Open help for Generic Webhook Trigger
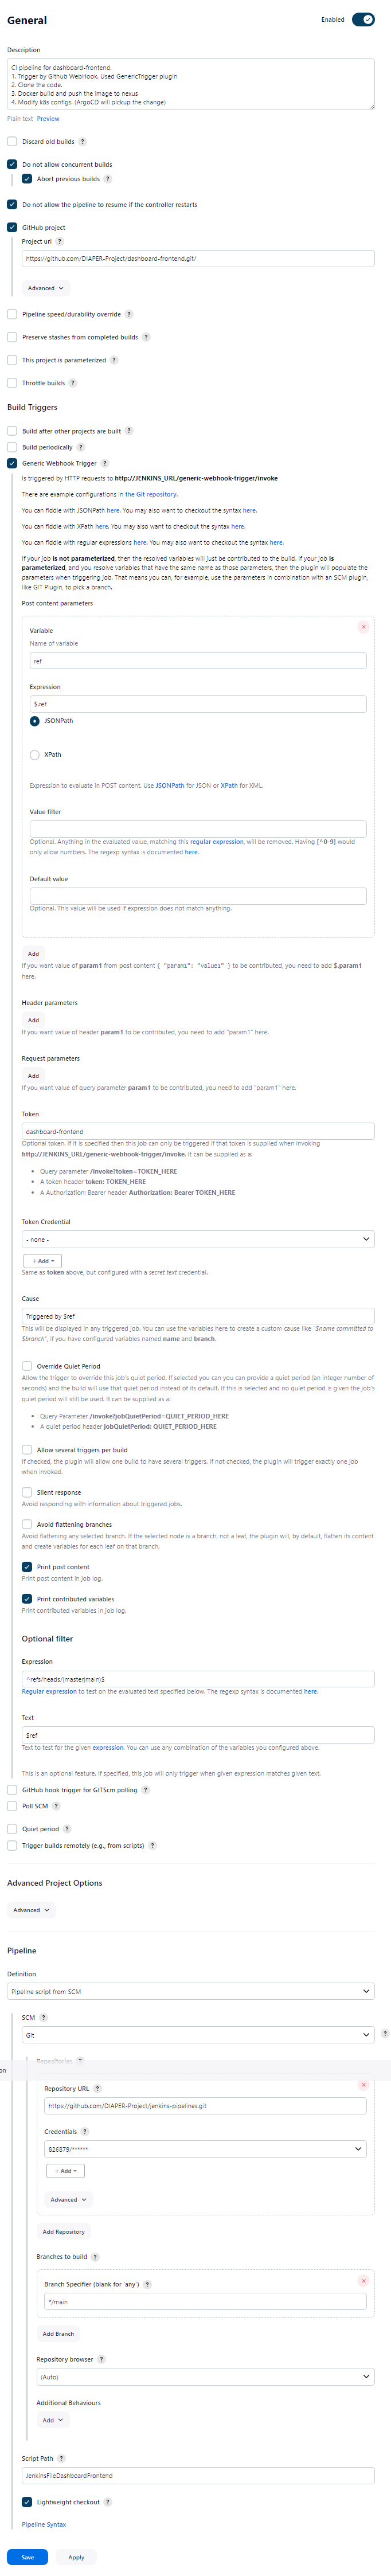391x2576 pixels. tap(105, 463)
